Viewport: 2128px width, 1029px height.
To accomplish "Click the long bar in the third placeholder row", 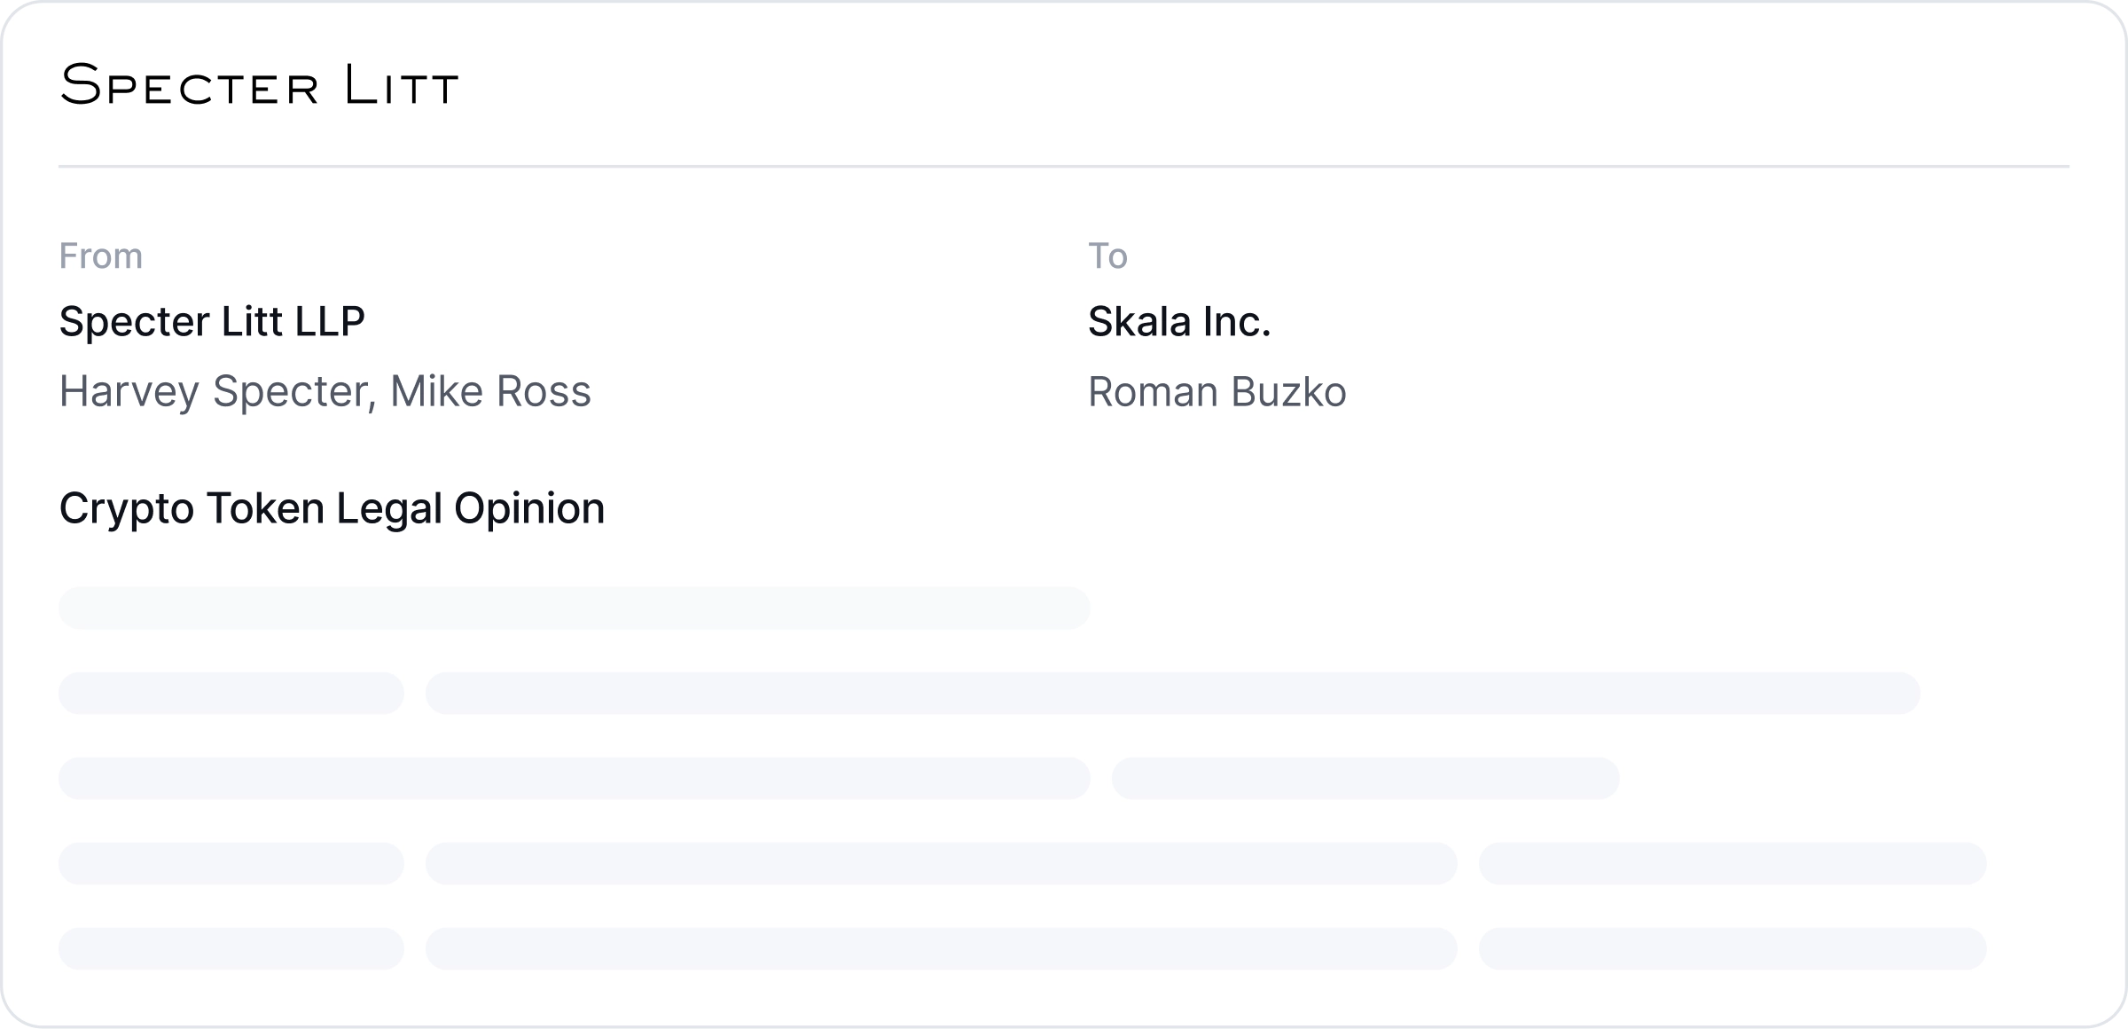I will (574, 778).
